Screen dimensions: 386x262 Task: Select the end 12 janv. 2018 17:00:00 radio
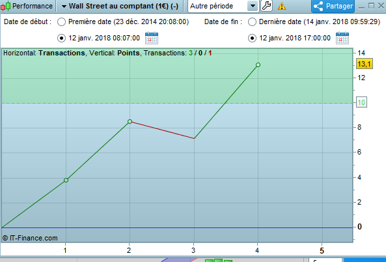coord(252,38)
